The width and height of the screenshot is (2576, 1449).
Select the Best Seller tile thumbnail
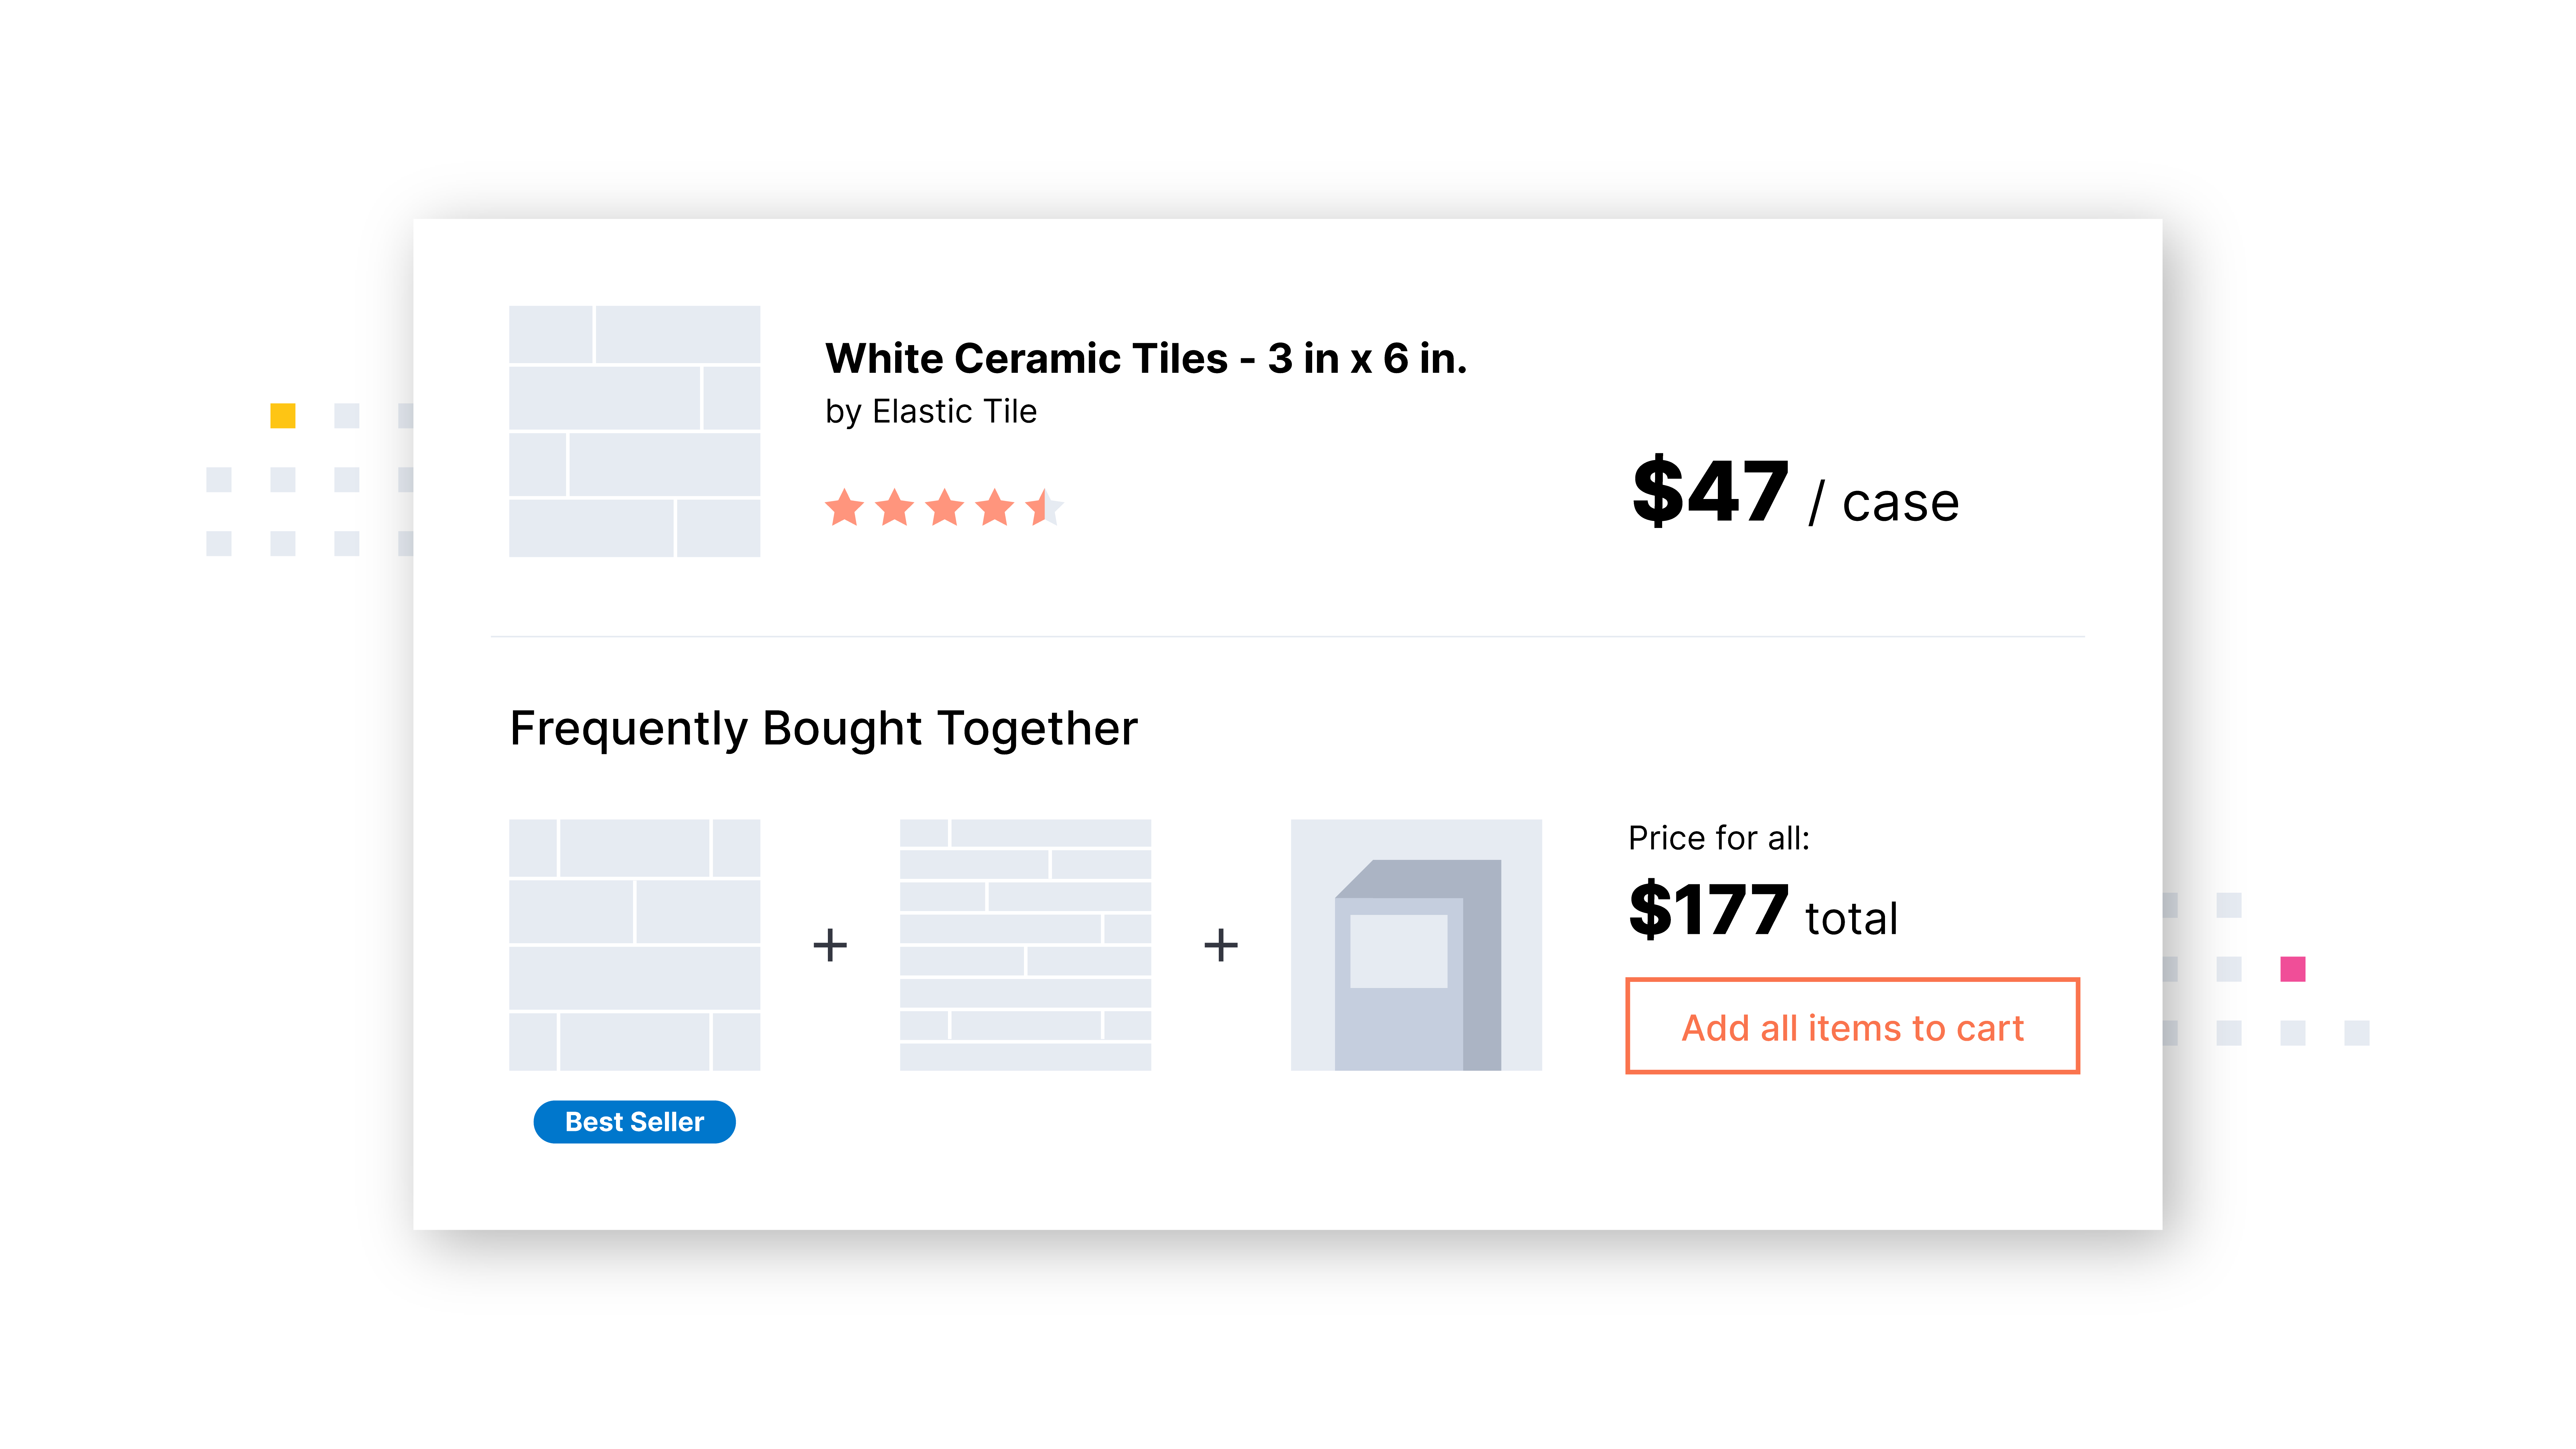(634, 945)
